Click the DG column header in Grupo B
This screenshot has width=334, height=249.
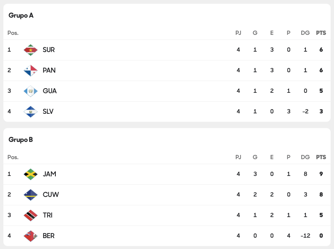(305, 157)
